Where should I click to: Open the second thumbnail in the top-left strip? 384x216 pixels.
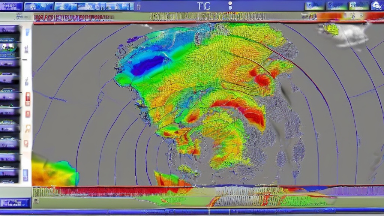pos(39,6)
